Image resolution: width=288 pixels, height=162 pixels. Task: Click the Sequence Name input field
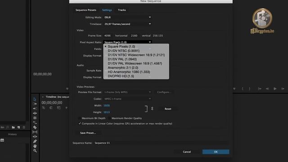[x=161, y=143]
